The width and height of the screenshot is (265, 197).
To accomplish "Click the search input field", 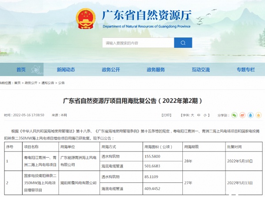I will point(138,43).
